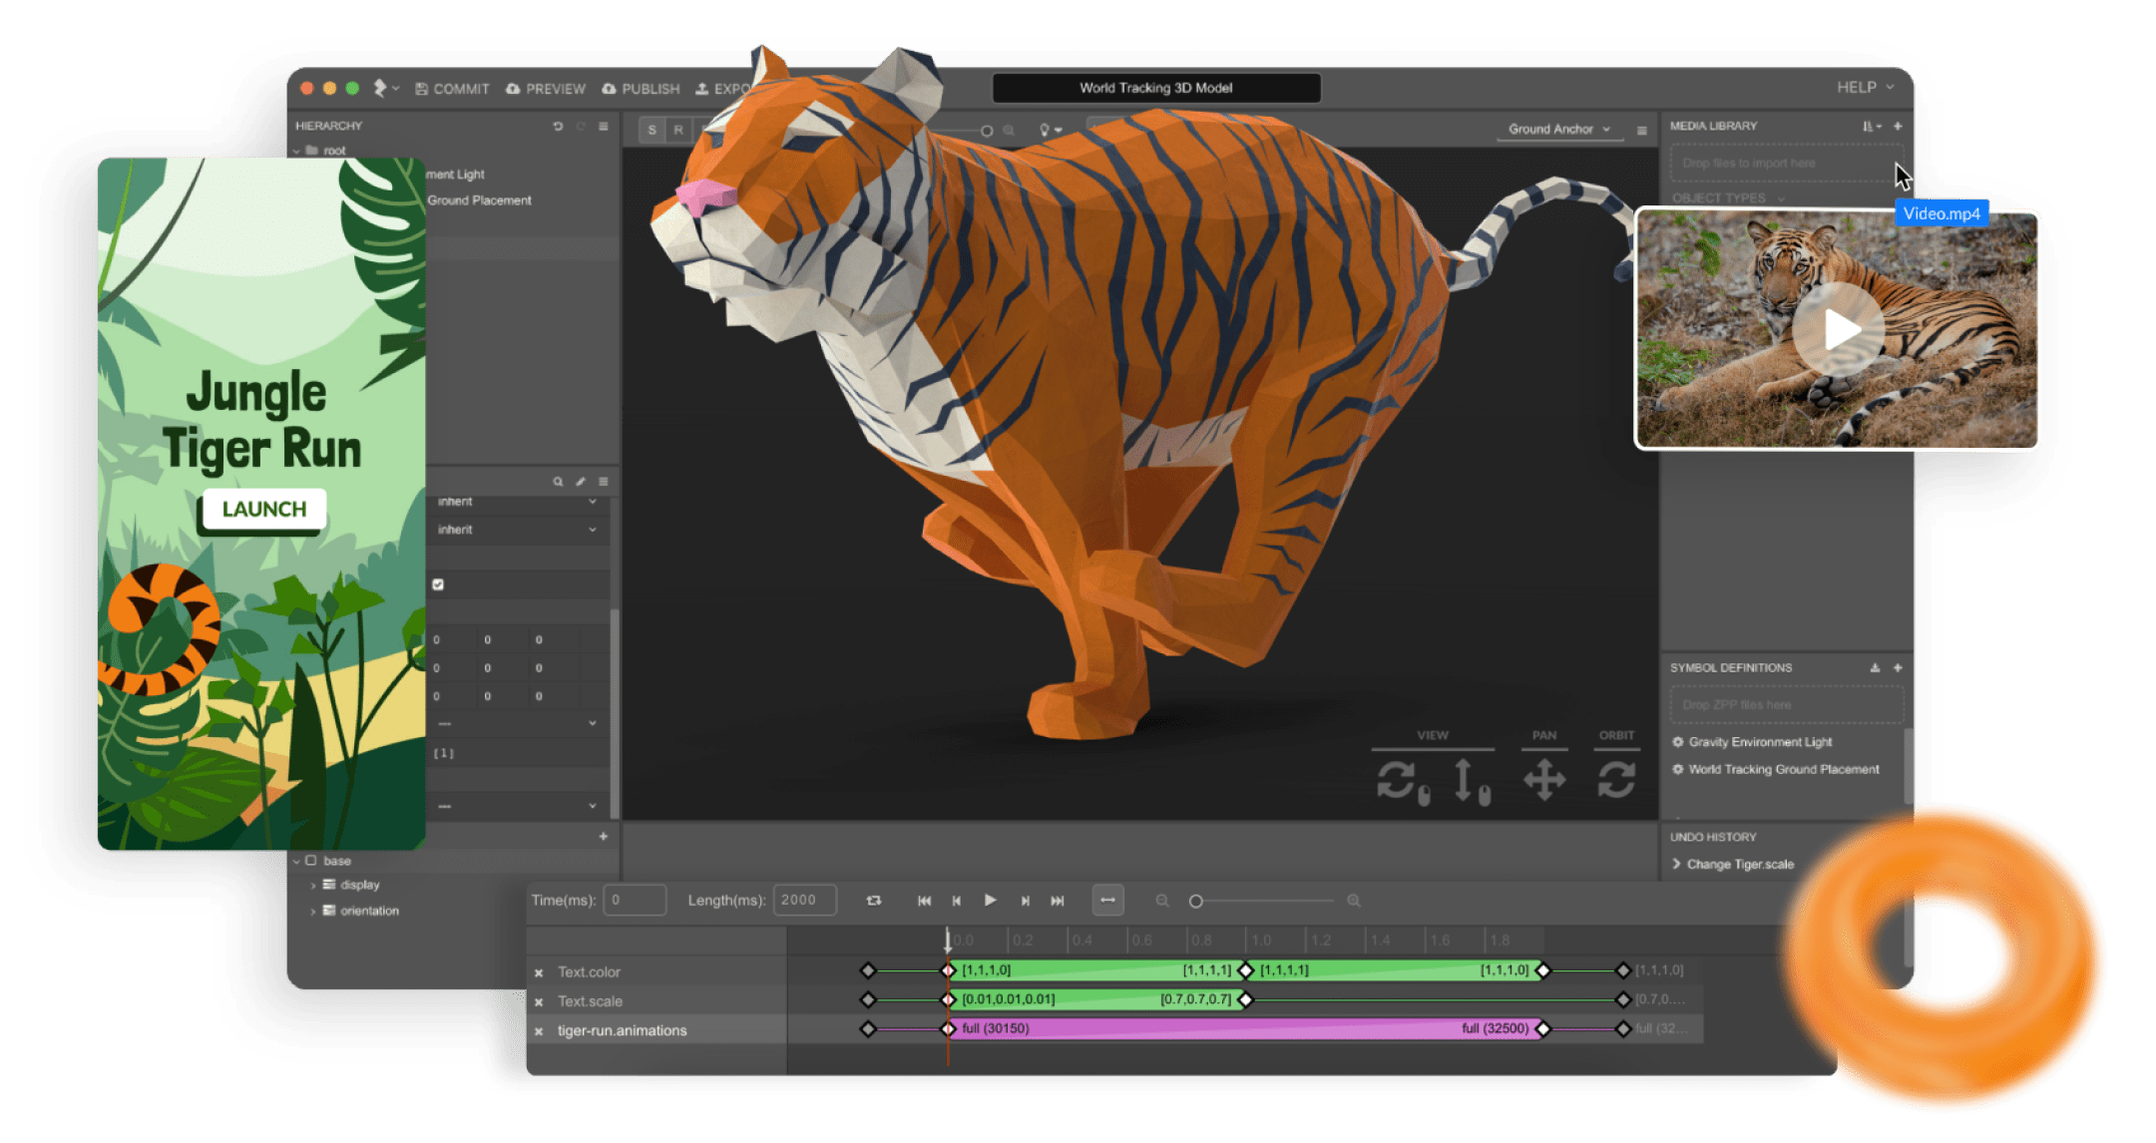Enable the checked property checkbox in the inspector

pyautogui.click(x=438, y=584)
